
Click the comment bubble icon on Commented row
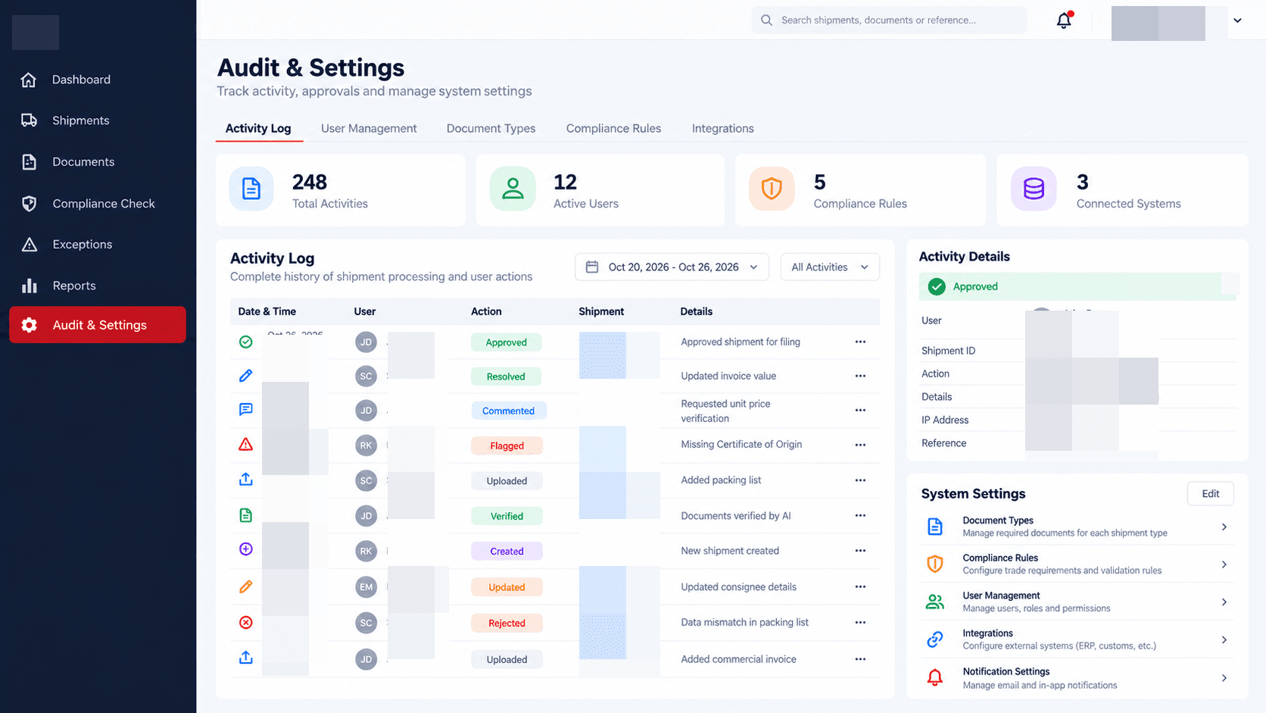(245, 409)
